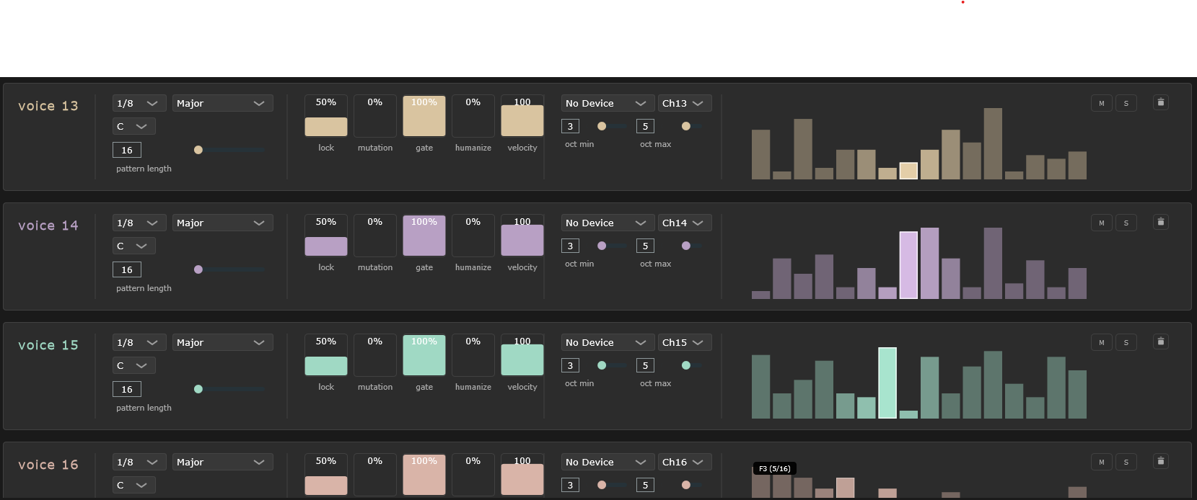Adjust voice 13 oct max slider

[x=693, y=126]
